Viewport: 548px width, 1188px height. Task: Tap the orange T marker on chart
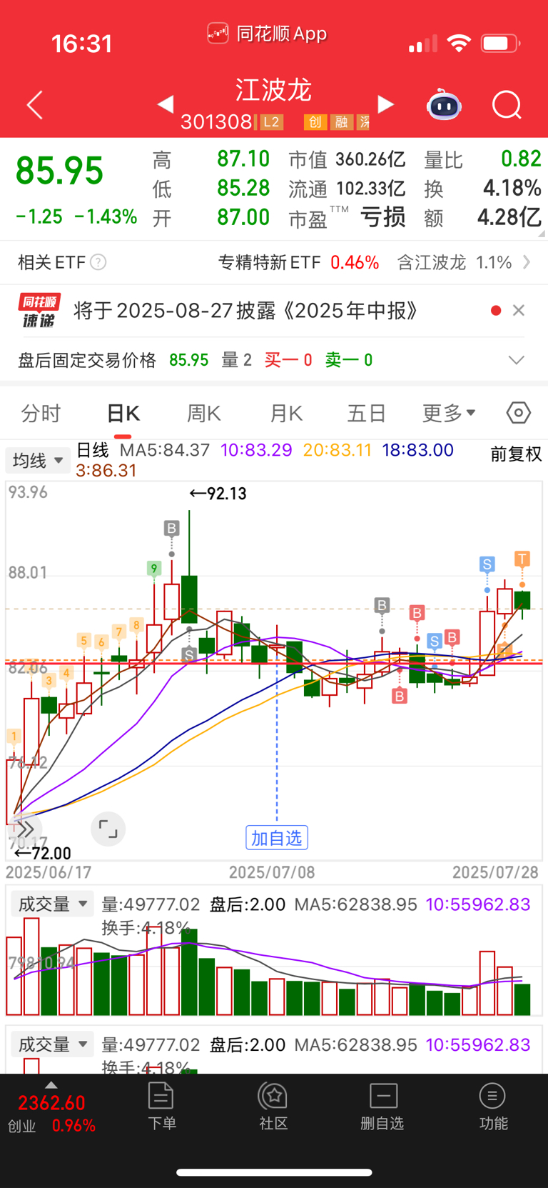[x=522, y=559]
